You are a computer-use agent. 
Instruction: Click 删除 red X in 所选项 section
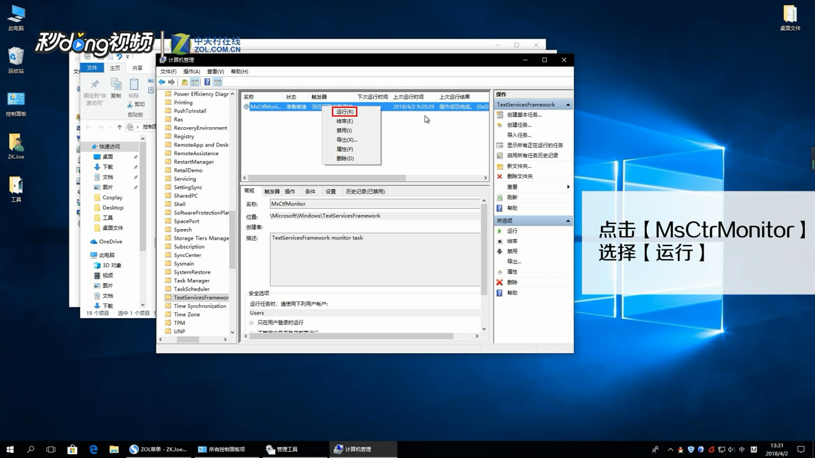[x=500, y=282]
